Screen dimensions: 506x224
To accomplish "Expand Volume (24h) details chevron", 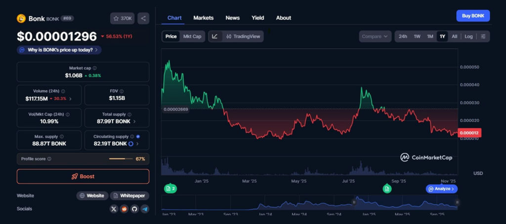I will tap(70, 98).
